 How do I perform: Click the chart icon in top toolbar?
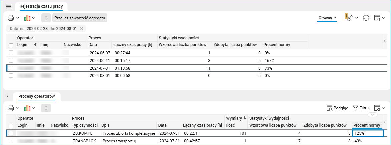(x=27, y=18)
